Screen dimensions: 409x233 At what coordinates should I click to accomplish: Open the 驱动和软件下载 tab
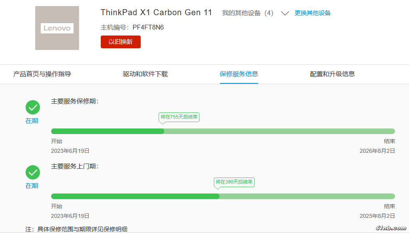pos(145,74)
